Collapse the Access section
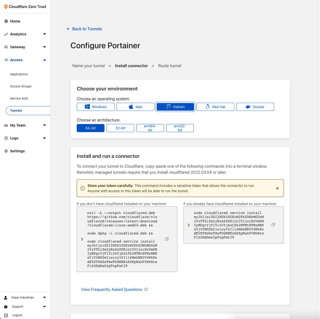This screenshot has height=319, width=320. pyautogui.click(x=44, y=60)
